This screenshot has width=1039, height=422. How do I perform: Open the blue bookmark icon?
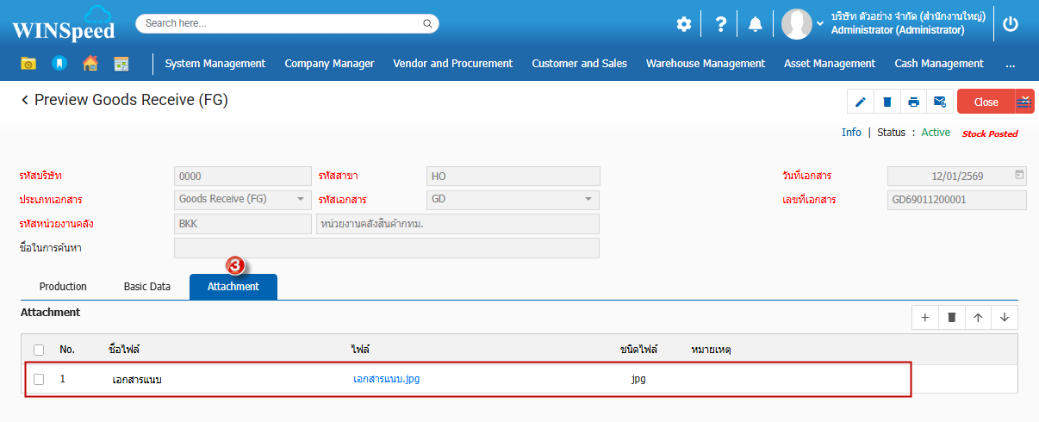(x=59, y=63)
